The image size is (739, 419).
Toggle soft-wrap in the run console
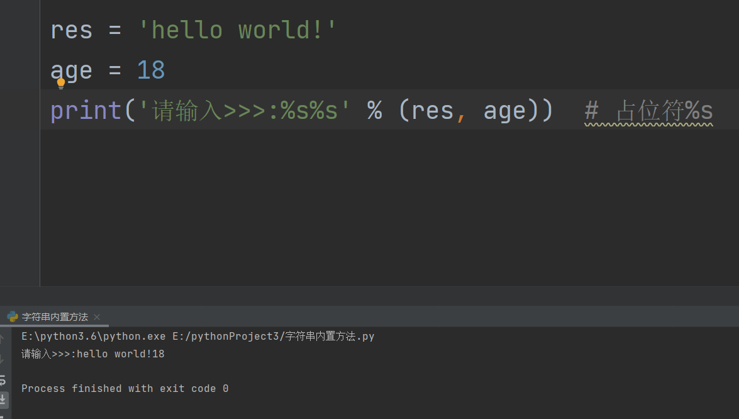coord(3,380)
